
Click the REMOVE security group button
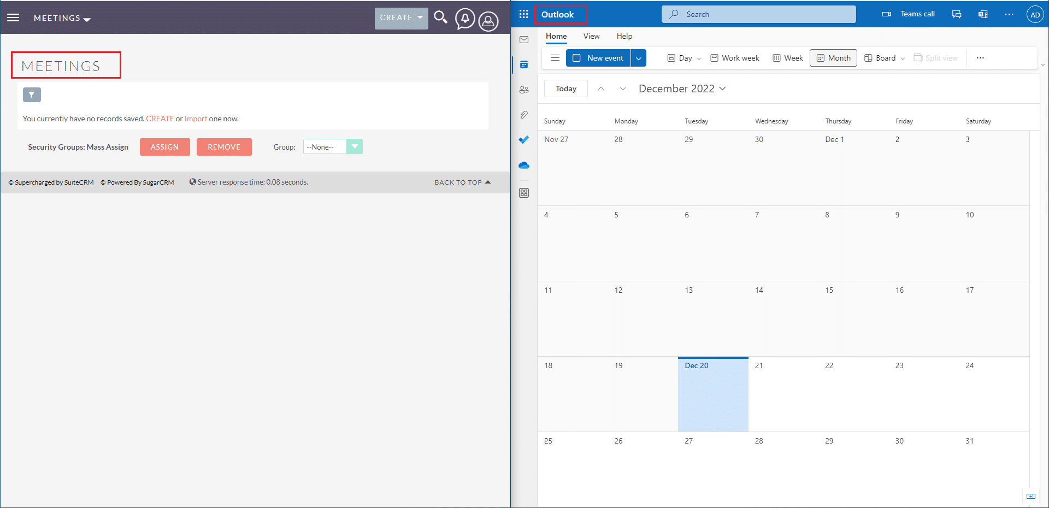(x=224, y=147)
